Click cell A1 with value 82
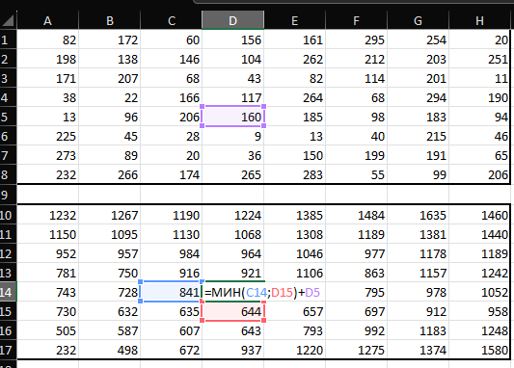Viewport: 514px width, 368px height. pyautogui.click(x=47, y=39)
